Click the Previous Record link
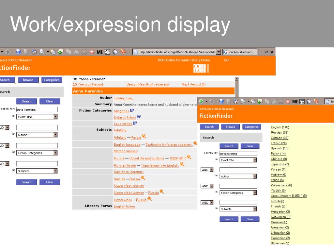The height and width of the screenshot is (251, 334). 88,84
